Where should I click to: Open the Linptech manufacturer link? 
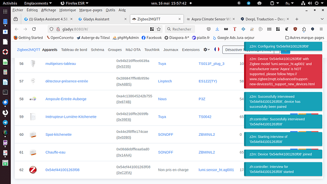(x=165, y=81)
